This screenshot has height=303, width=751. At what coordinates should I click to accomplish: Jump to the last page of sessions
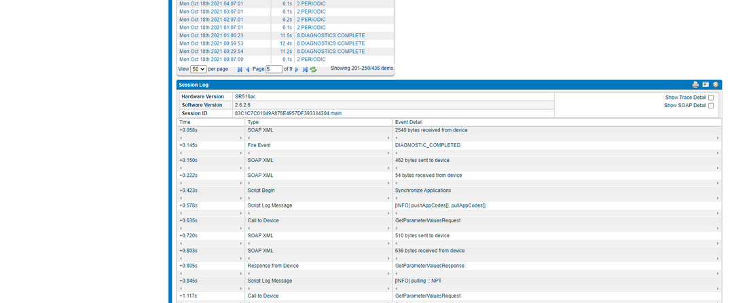pyautogui.click(x=305, y=69)
